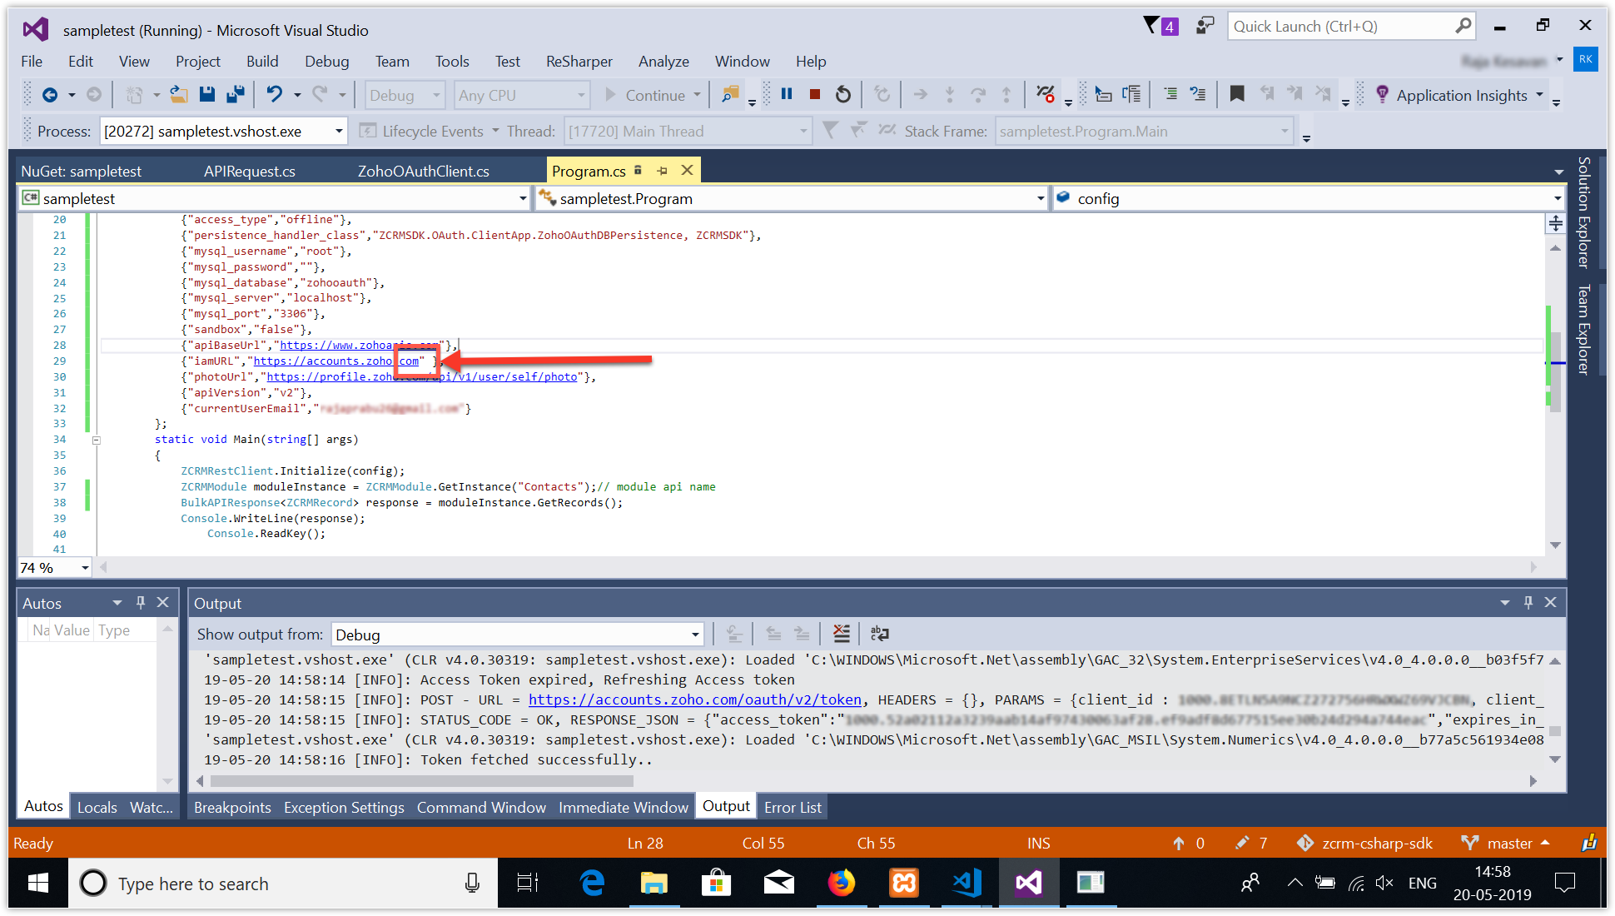1615x916 pixels.
Task: Toggle word wrap in the Output window
Action: tap(879, 634)
